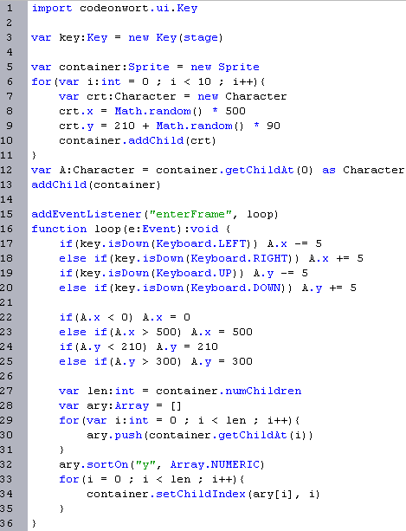406x531 pixels.
Task: Click Array.NUMERIC constant
Action: point(215,464)
